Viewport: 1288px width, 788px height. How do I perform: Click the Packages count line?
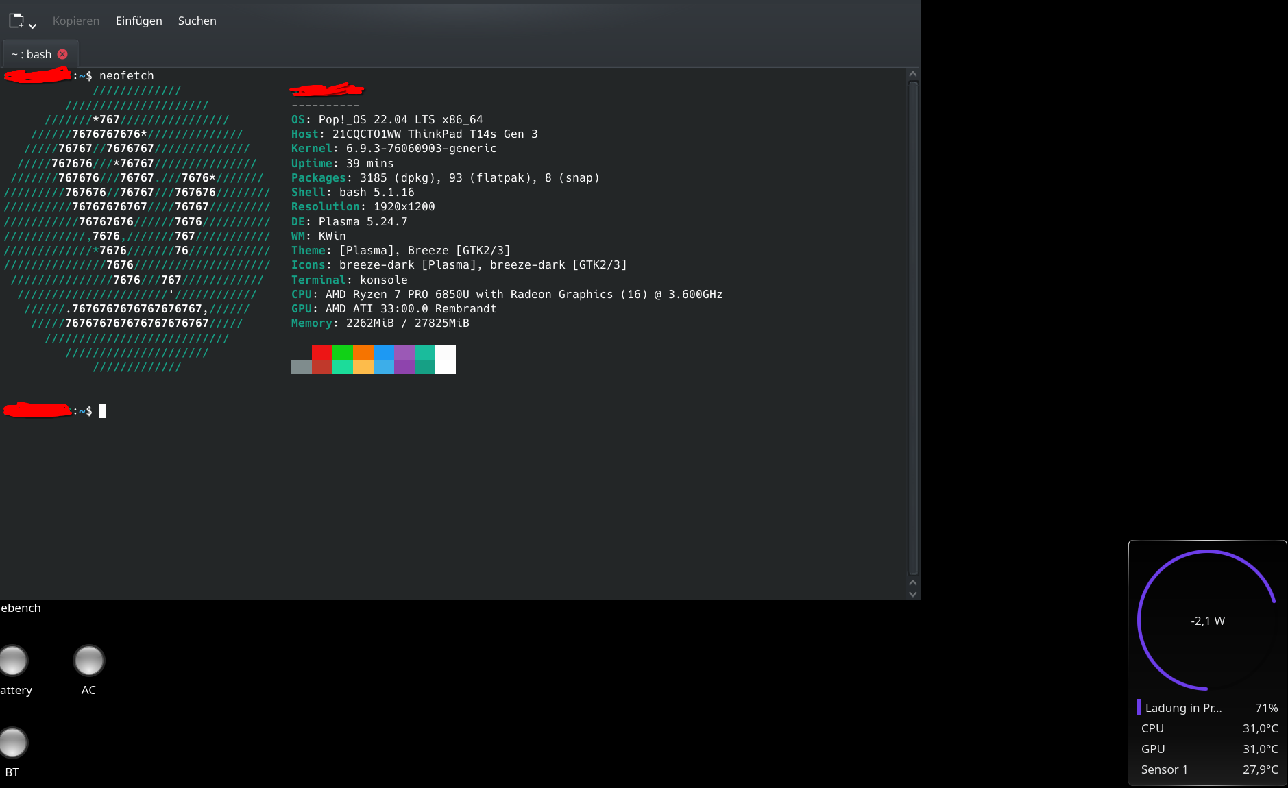[x=445, y=177]
